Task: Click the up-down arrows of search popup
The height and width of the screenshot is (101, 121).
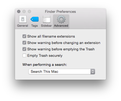Action: coord(93,71)
